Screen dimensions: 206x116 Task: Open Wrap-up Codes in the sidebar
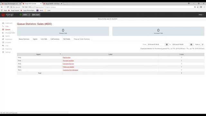9,33
